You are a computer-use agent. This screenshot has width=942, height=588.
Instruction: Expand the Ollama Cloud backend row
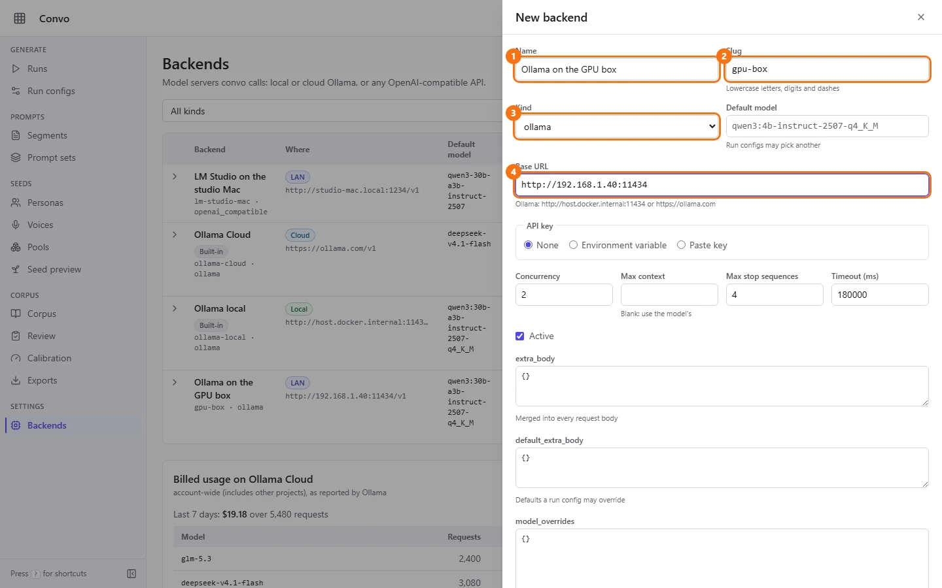click(x=175, y=235)
